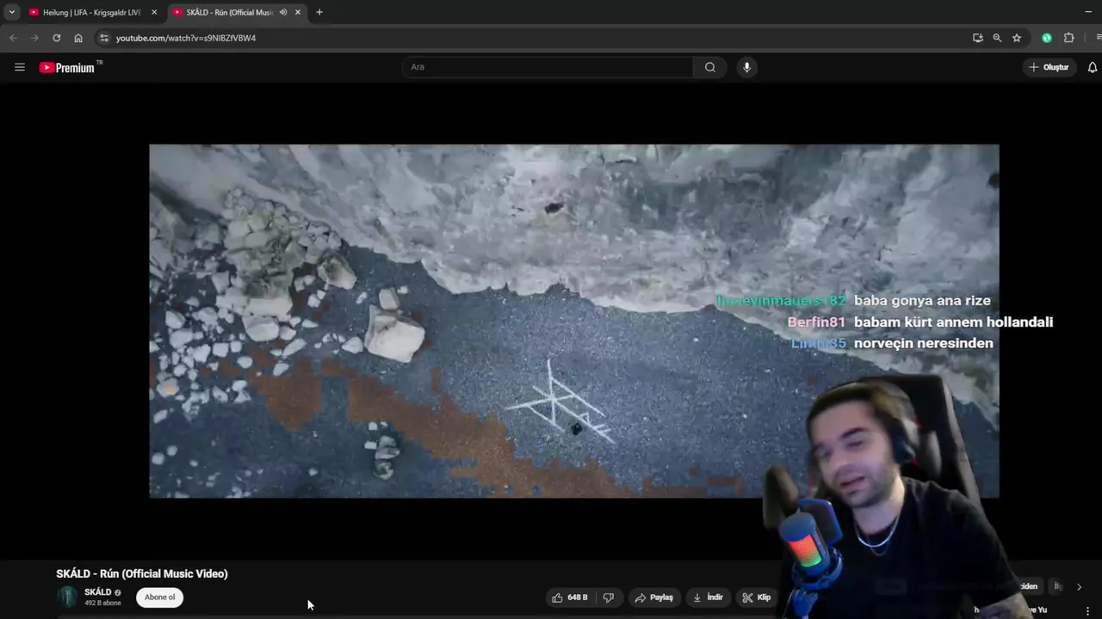Click the video player to pause
Viewport: 1102px width, 619px height.
(x=574, y=321)
